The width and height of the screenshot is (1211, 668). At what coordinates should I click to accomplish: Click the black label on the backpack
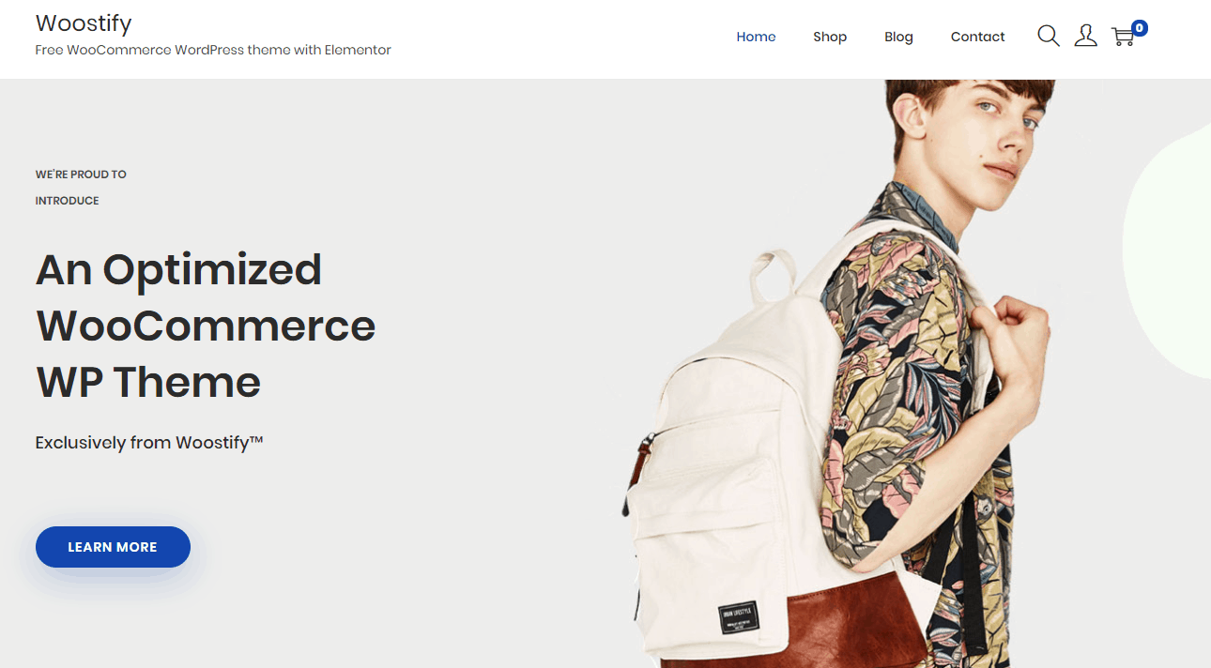tap(739, 615)
